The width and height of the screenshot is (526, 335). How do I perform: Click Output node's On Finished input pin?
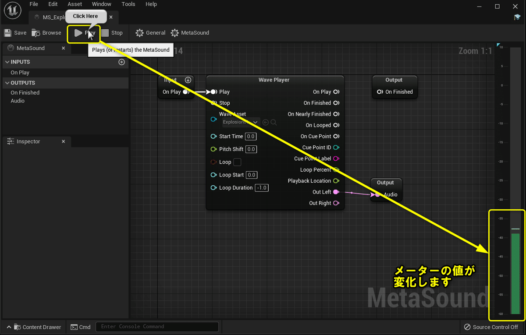[x=380, y=92]
